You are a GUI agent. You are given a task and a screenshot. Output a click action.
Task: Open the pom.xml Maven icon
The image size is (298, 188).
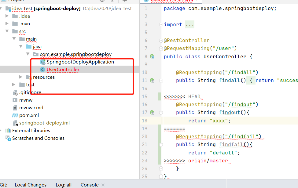pos(15,115)
